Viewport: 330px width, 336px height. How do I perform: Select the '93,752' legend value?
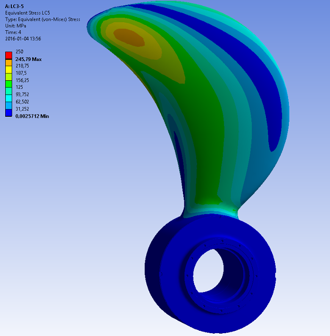(22, 95)
